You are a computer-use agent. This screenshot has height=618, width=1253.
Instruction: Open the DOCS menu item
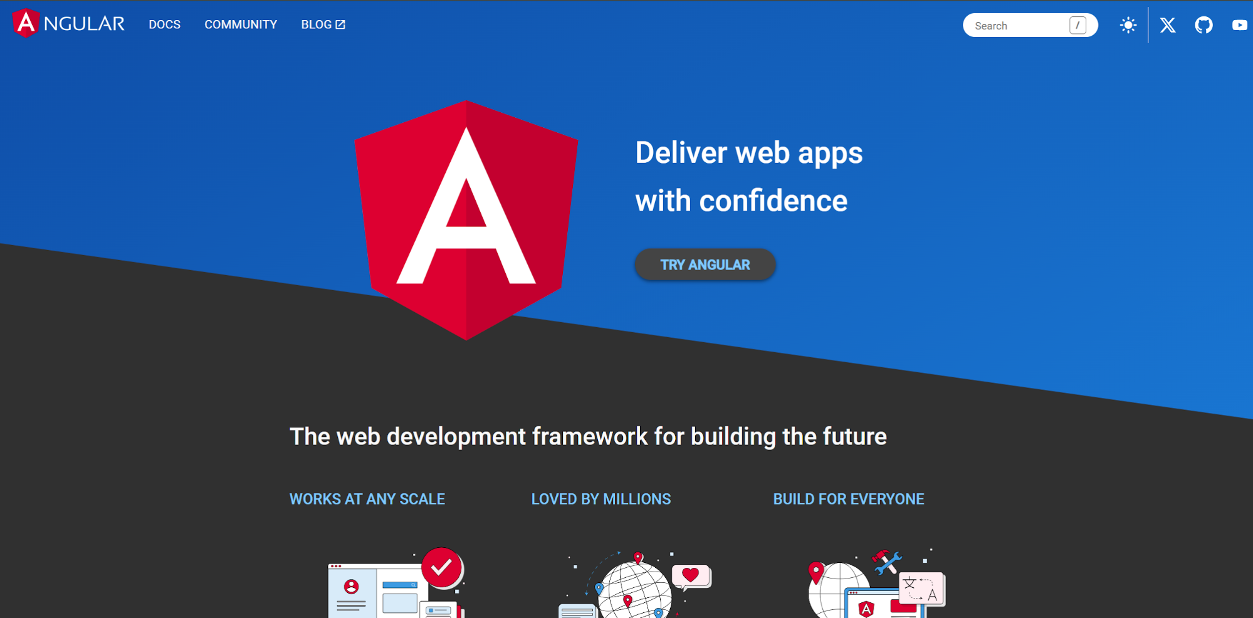coord(165,24)
